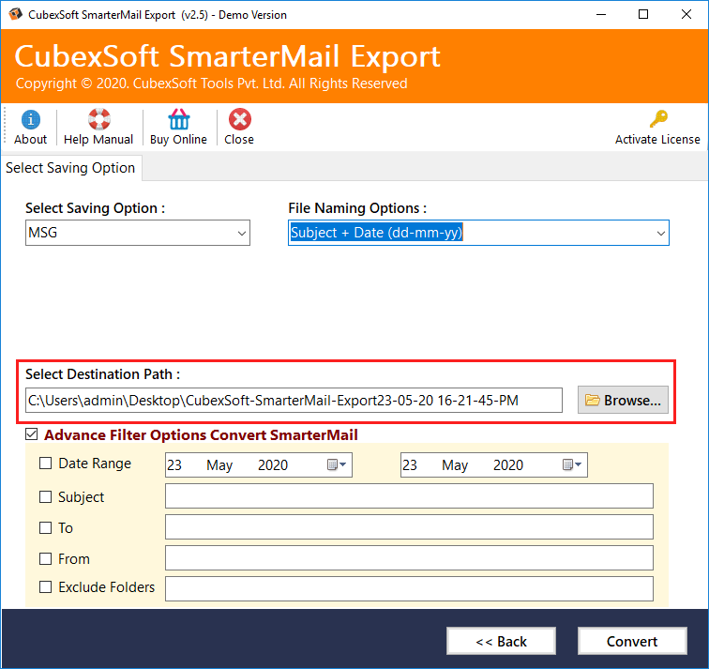This screenshot has width=709, height=669.
Task: Enable the Subject filter checkbox
Action: [x=45, y=496]
